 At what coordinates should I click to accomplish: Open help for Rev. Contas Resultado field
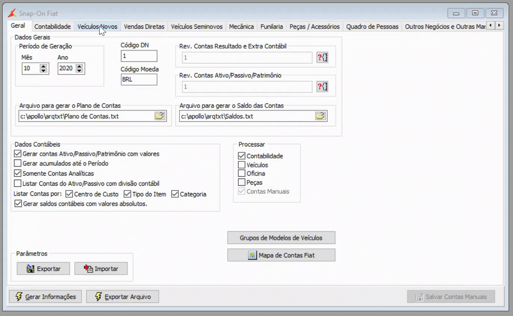coord(322,57)
